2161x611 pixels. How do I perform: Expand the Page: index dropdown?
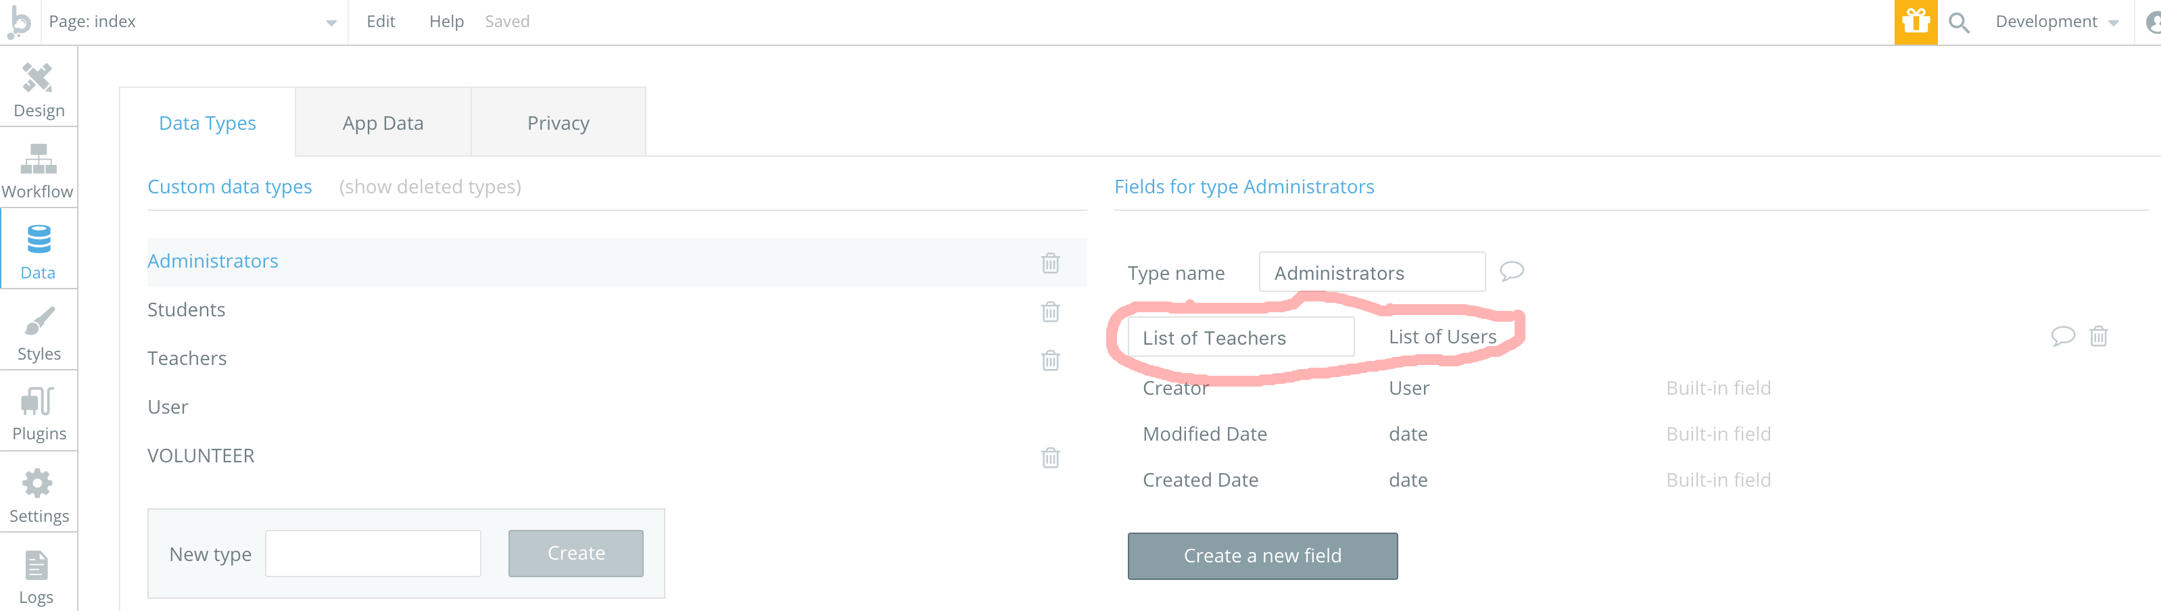click(331, 22)
